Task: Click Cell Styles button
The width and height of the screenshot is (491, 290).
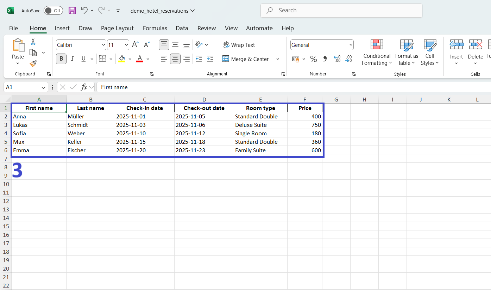Action: (430, 52)
